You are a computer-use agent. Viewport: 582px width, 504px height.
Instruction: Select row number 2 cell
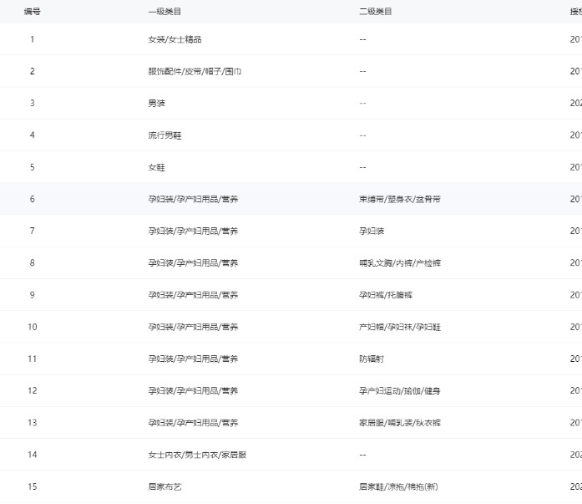pos(33,71)
